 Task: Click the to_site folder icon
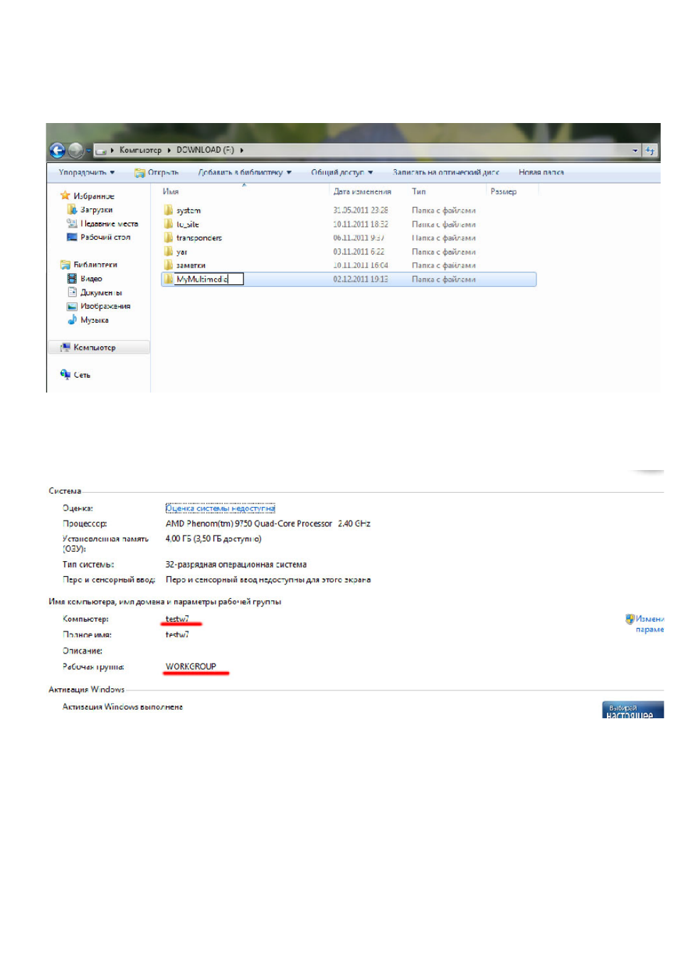click(169, 224)
